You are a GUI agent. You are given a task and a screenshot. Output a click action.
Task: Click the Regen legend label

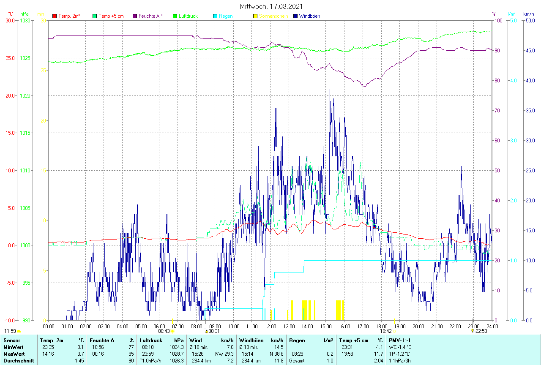click(x=226, y=16)
